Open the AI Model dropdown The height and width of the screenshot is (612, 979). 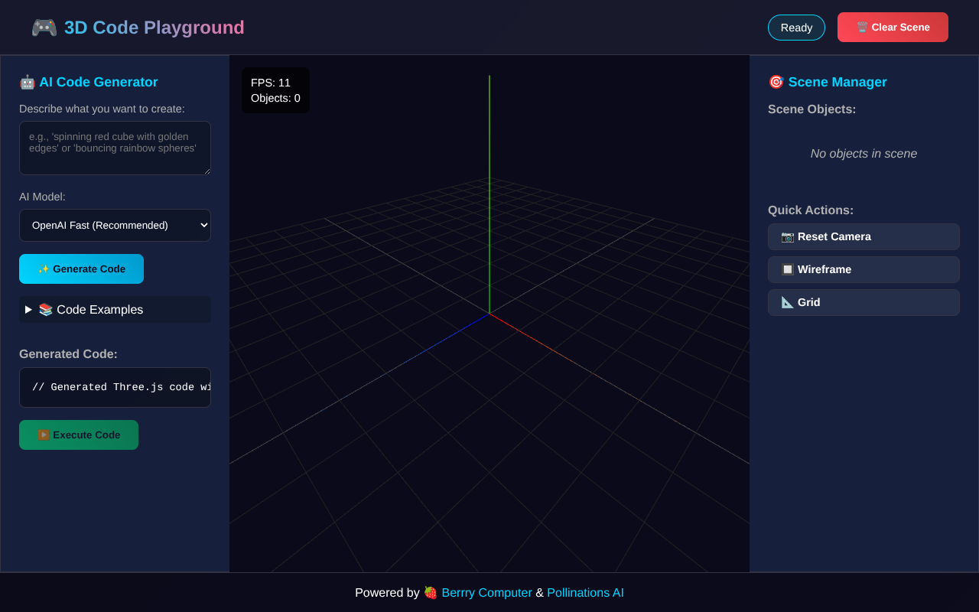tap(115, 225)
